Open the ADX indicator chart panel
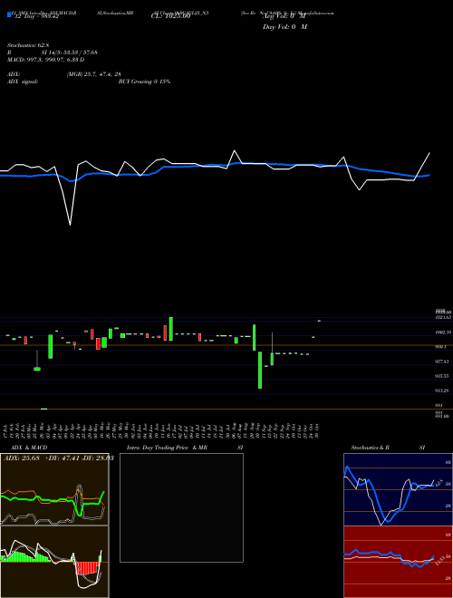This screenshot has width=453, height=598. (54, 489)
